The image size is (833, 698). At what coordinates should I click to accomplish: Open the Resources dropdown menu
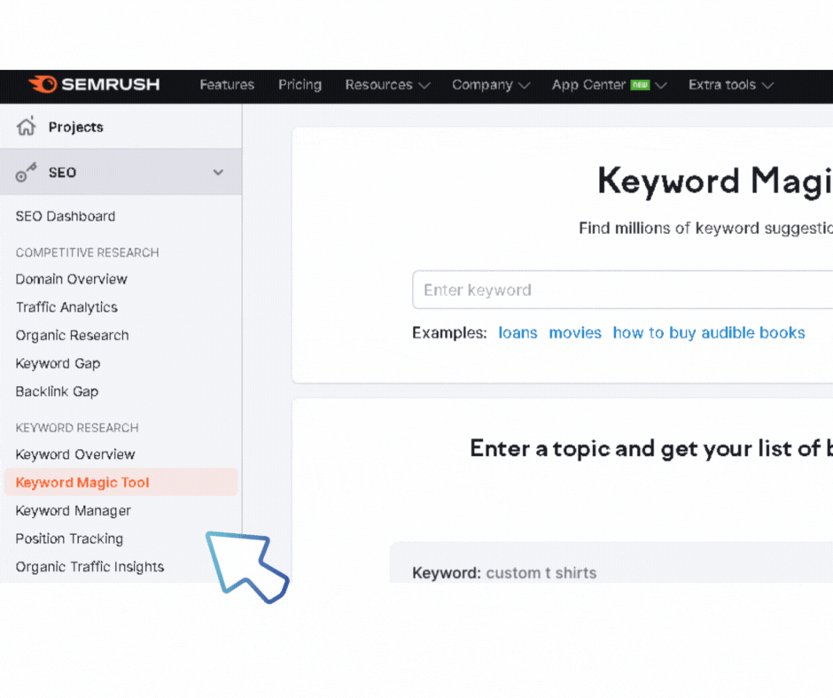click(x=387, y=85)
